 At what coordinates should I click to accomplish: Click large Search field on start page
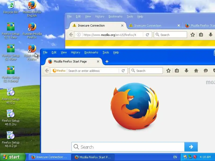point(128,147)
